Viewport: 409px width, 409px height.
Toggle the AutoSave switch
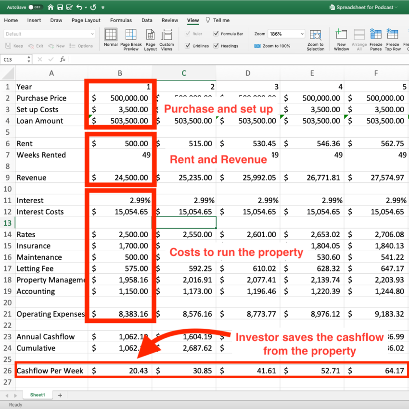pyautogui.click(x=36, y=7)
